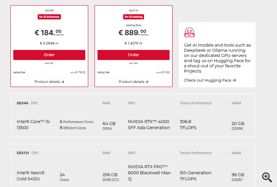Click the € 1.4275 hourly rate
277x187 pixels.
click(x=133, y=43)
